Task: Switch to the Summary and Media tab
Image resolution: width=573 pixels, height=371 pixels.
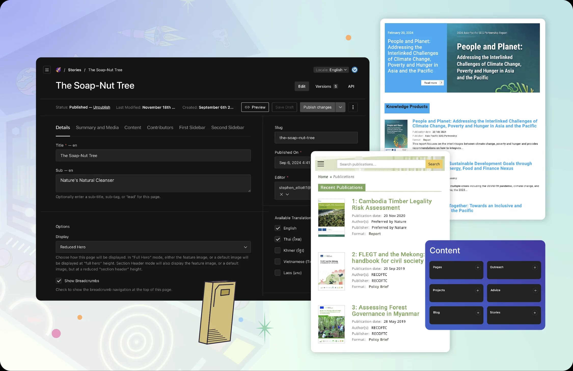Action: [x=97, y=127]
